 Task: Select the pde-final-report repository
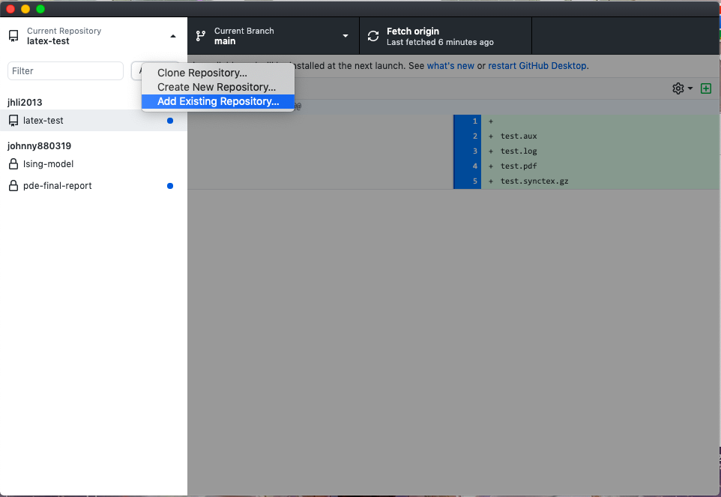pos(58,186)
